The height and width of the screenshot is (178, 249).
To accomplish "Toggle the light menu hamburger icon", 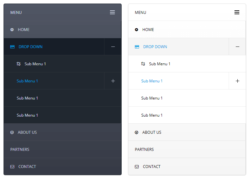I will tap(237, 12).
